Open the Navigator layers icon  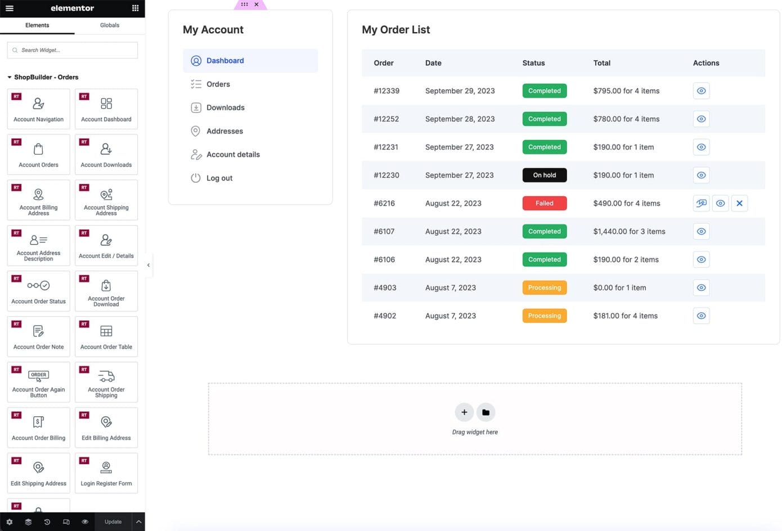point(28,522)
